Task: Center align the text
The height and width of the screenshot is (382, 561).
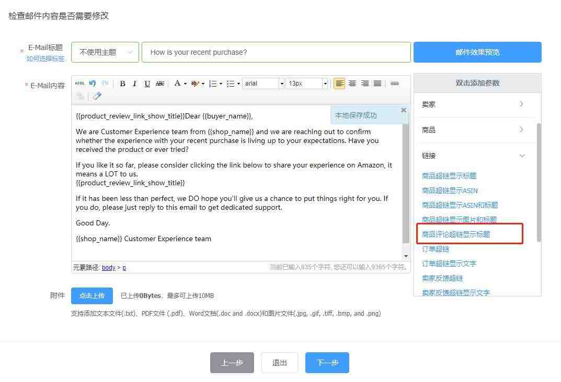Action: 352,83
